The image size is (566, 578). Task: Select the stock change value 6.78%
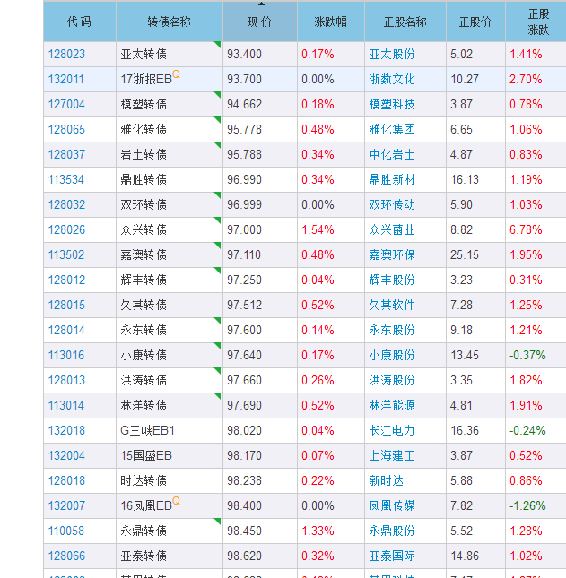pyautogui.click(x=526, y=229)
